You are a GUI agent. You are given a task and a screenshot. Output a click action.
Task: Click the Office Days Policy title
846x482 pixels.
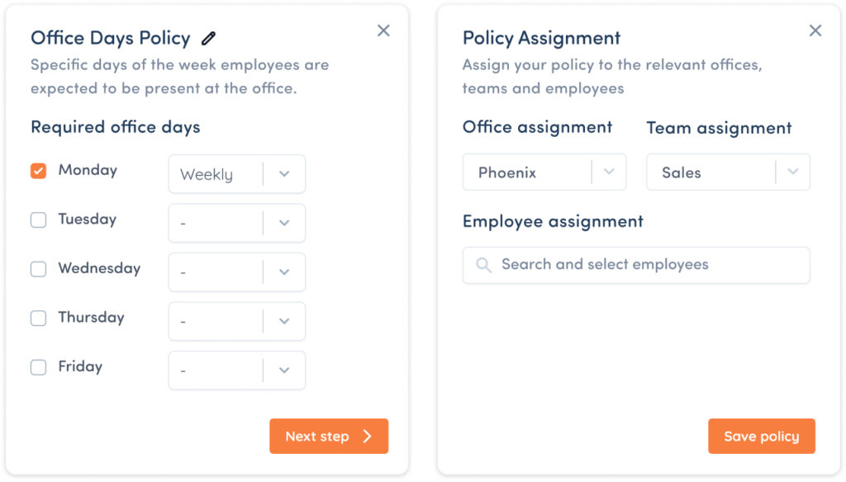(x=111, y=38)
